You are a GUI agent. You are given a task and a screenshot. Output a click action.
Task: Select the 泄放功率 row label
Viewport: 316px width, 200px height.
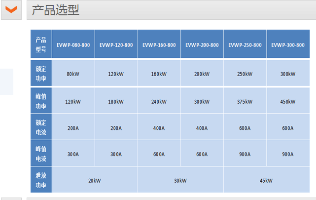pos(41,180)
